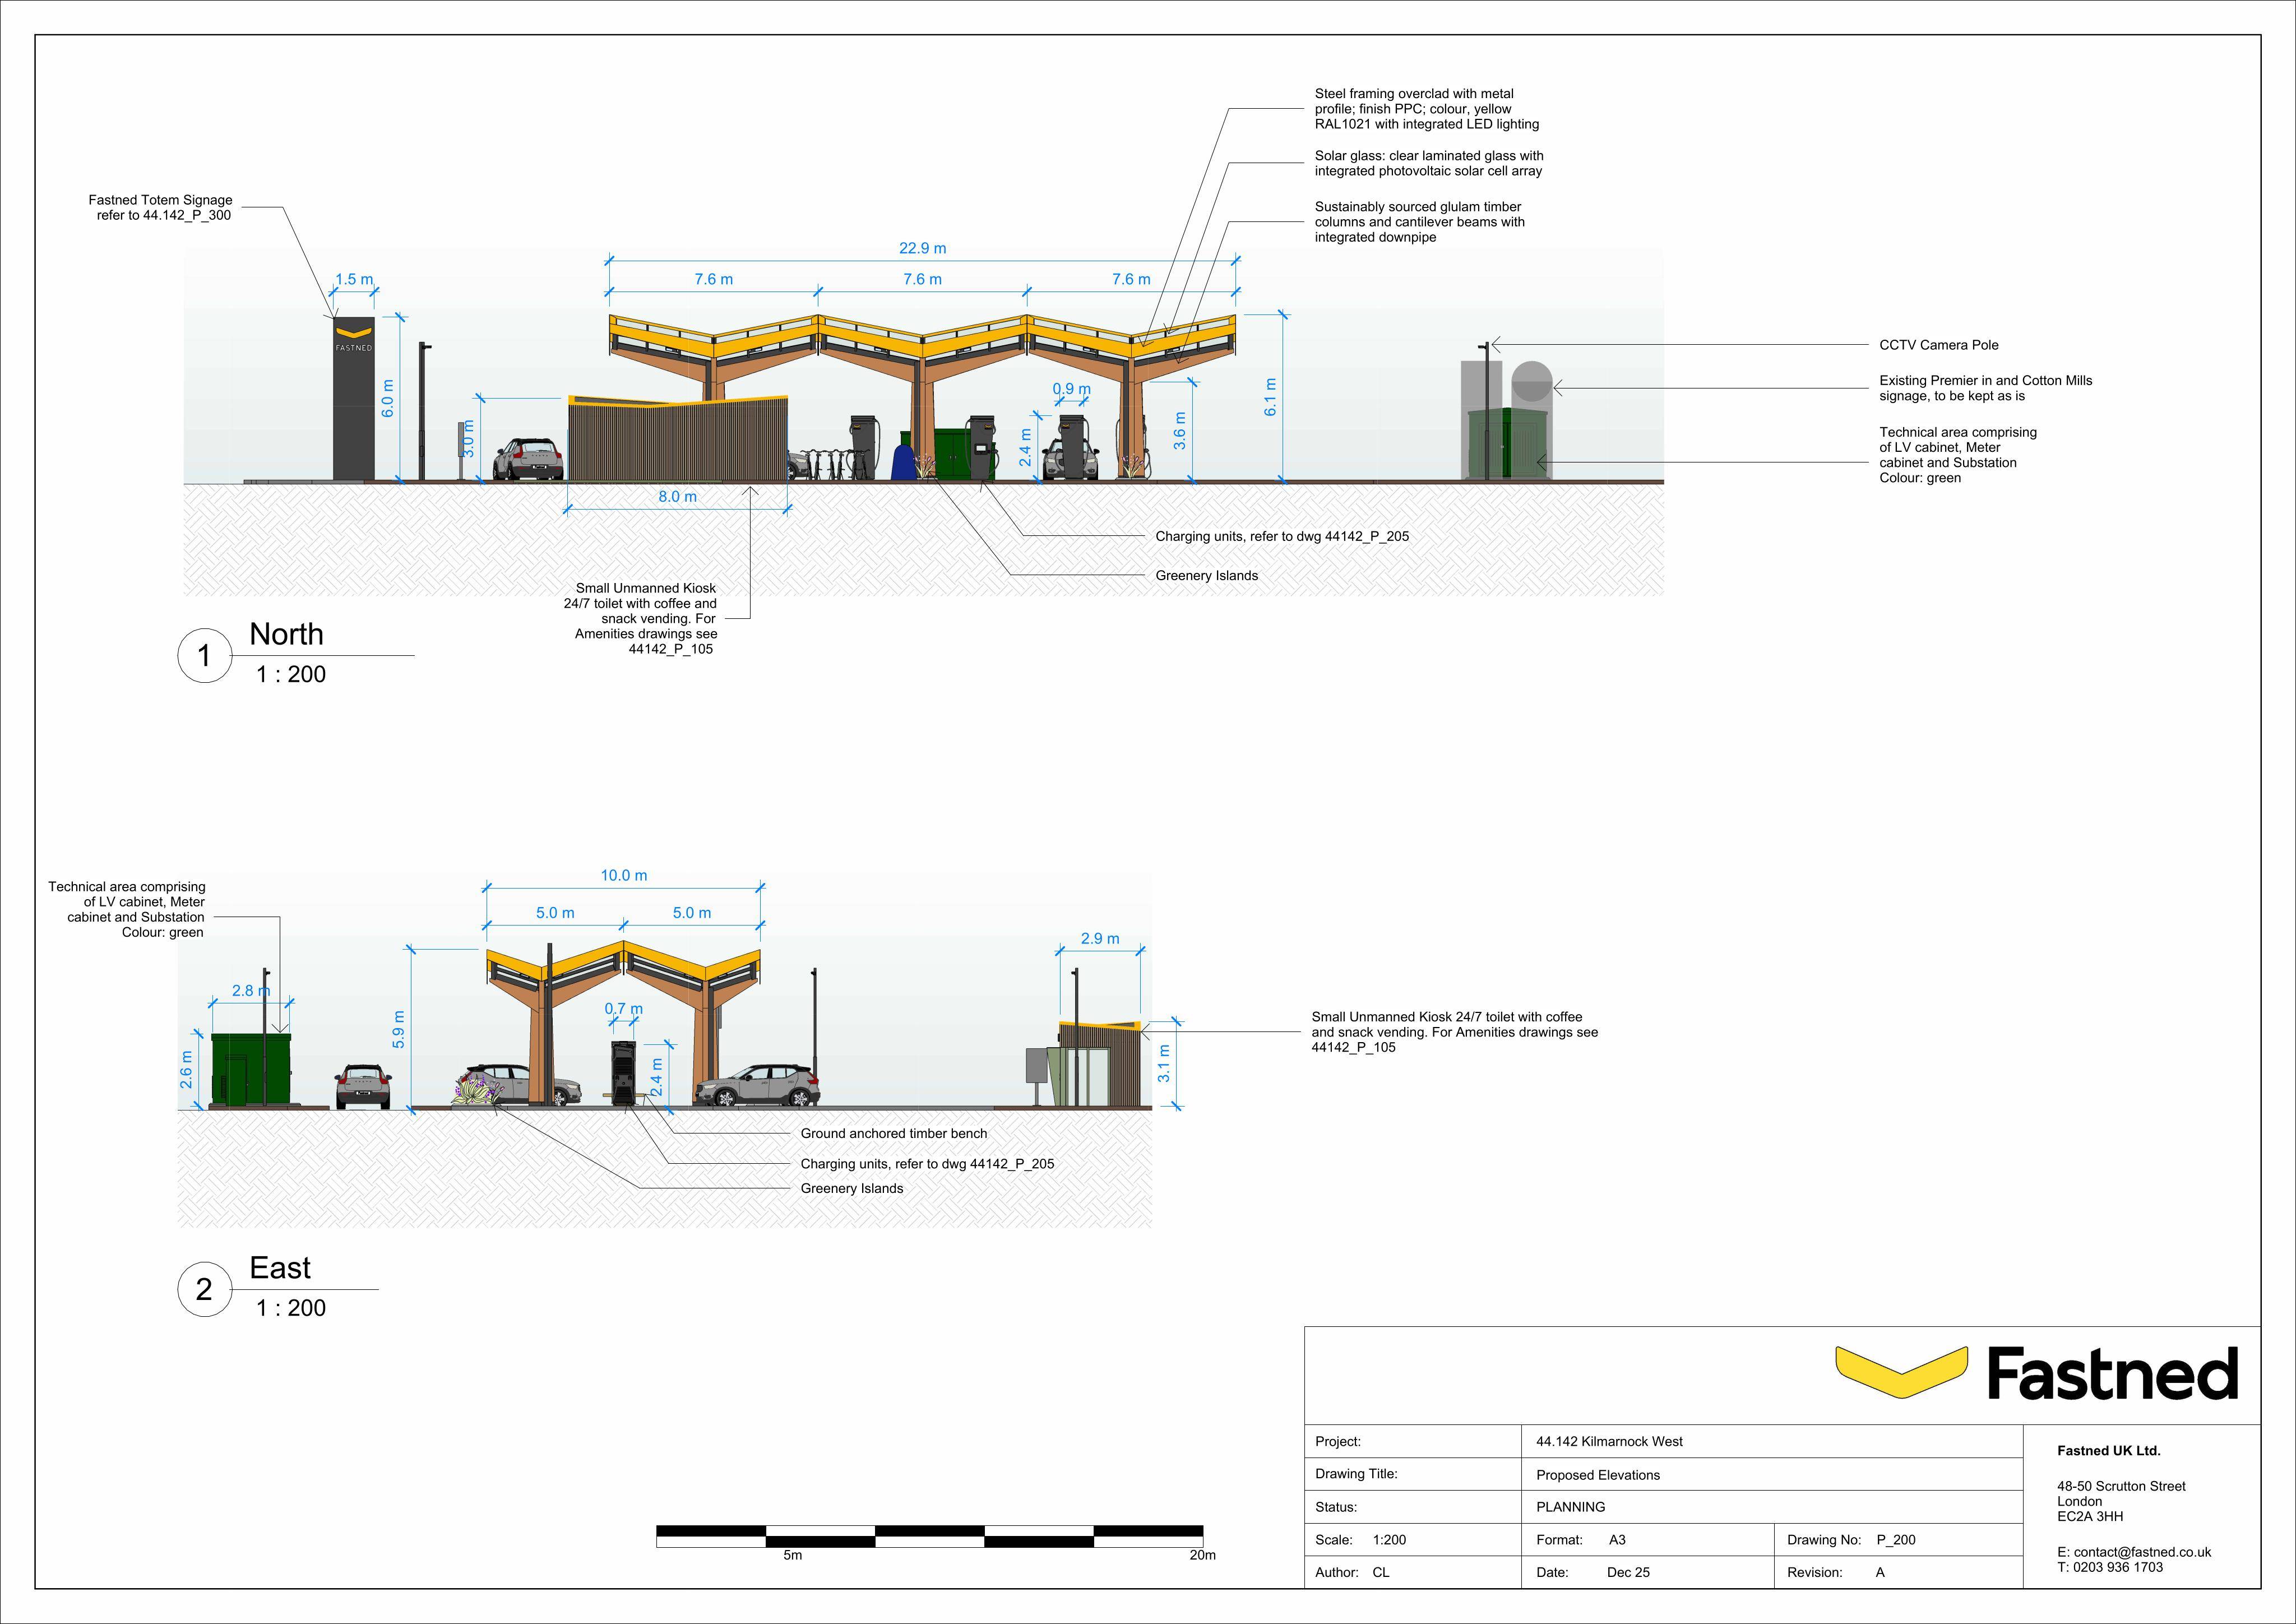This screenshot has width=2296, height=1624.
Task: Click the 'Proposed Elevations' drawing title
Action: pos(1597,1475)
